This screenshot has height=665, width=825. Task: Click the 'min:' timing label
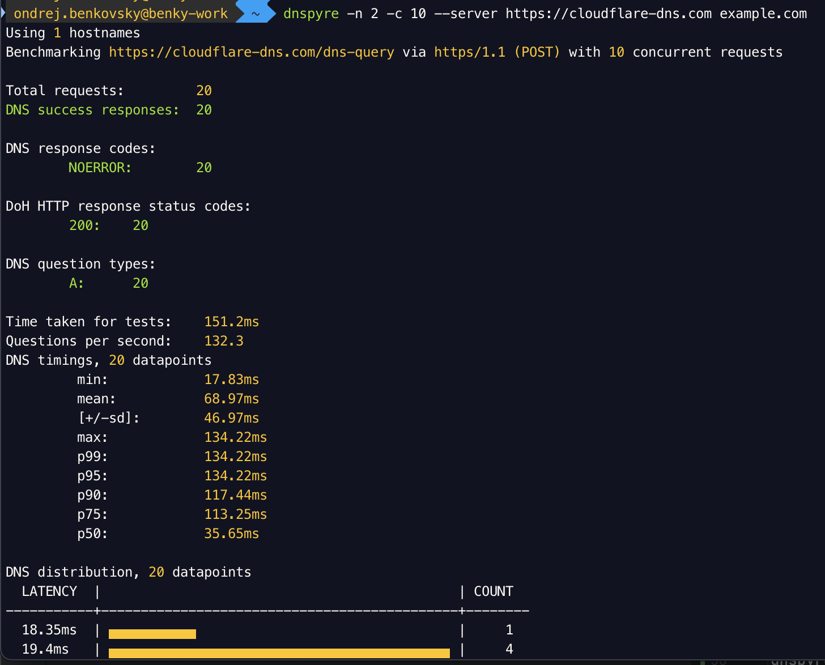tap(92, 380)
